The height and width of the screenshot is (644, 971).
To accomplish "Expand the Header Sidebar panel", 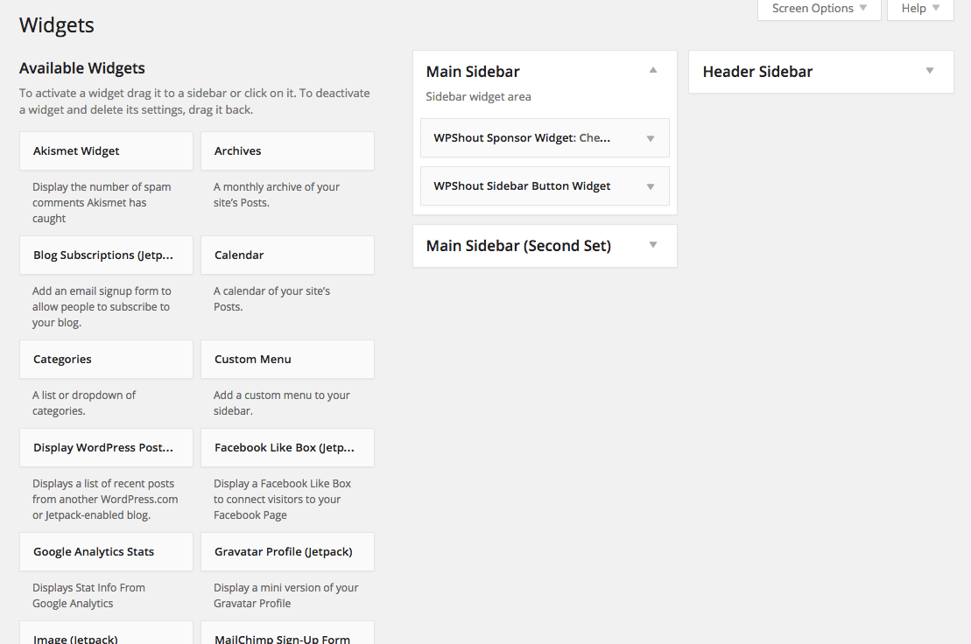I will 929,71.
